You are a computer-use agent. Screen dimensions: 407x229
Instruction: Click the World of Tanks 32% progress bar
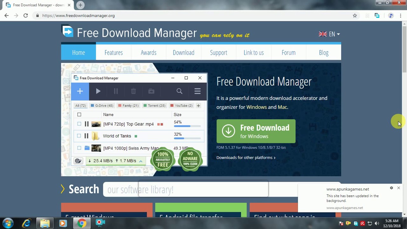pyautogui.click(x=187, y=138)
